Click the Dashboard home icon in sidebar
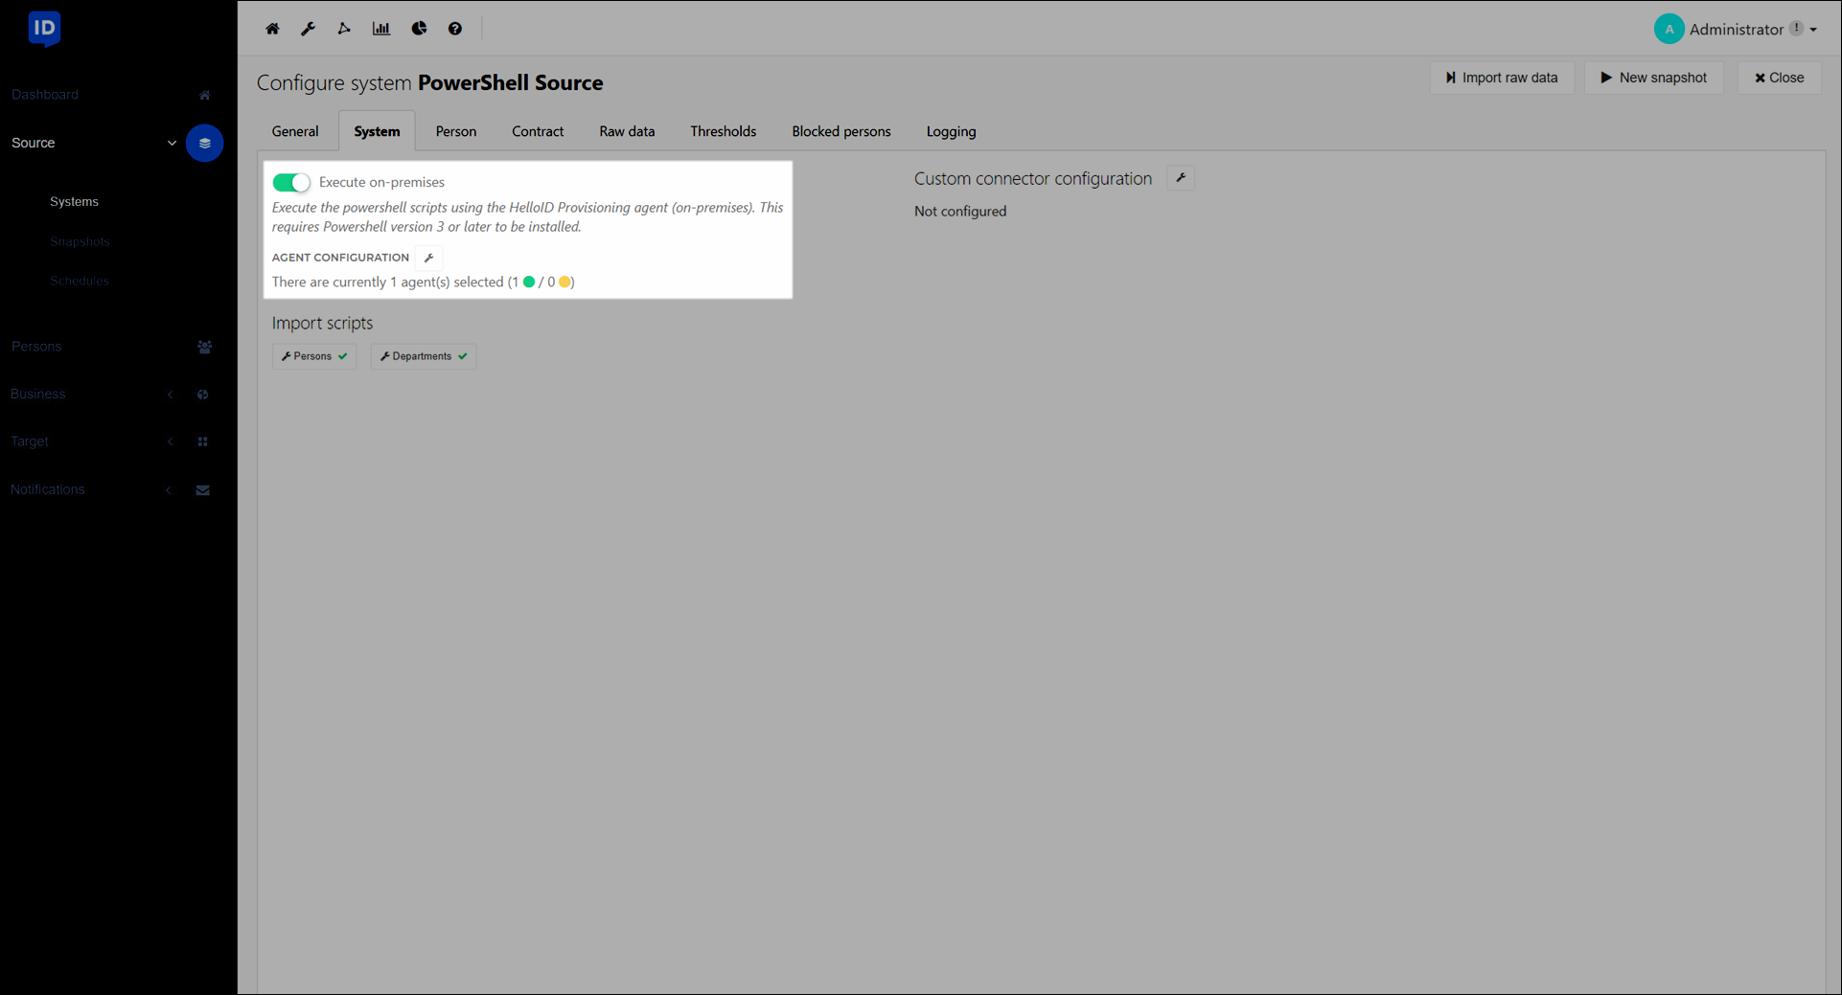1842x995 pixels. point(204,95)
